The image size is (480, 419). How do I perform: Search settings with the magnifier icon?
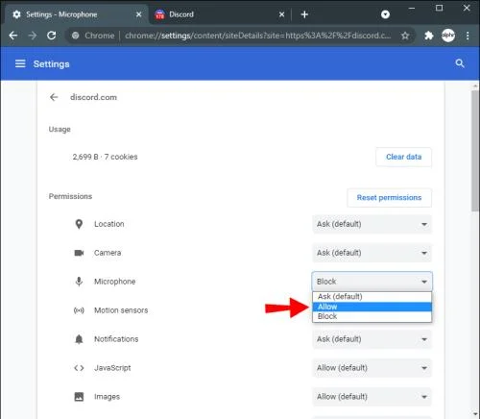(x=460, y=63)
